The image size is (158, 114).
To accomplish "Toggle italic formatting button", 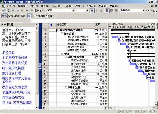I will 97,11.
